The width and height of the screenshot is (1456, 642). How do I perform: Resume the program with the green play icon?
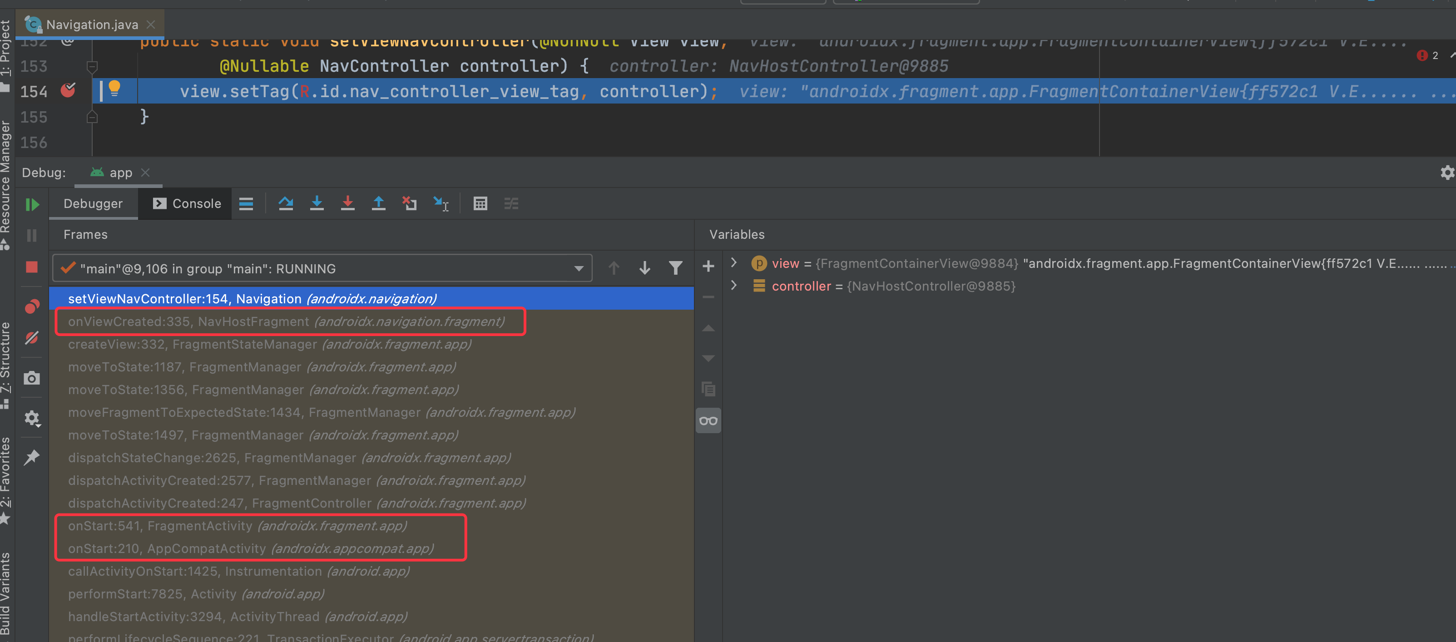(32, 205)
